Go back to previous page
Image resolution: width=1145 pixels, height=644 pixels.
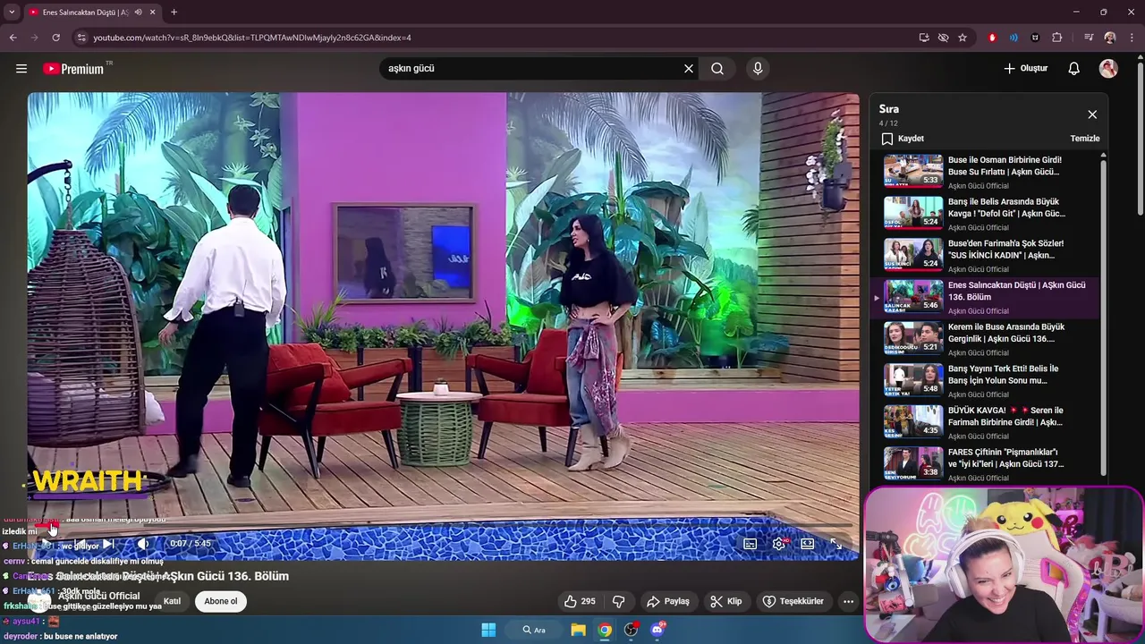click(13, 38)
